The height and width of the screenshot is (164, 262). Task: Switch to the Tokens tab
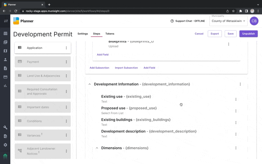click(110, 34)
